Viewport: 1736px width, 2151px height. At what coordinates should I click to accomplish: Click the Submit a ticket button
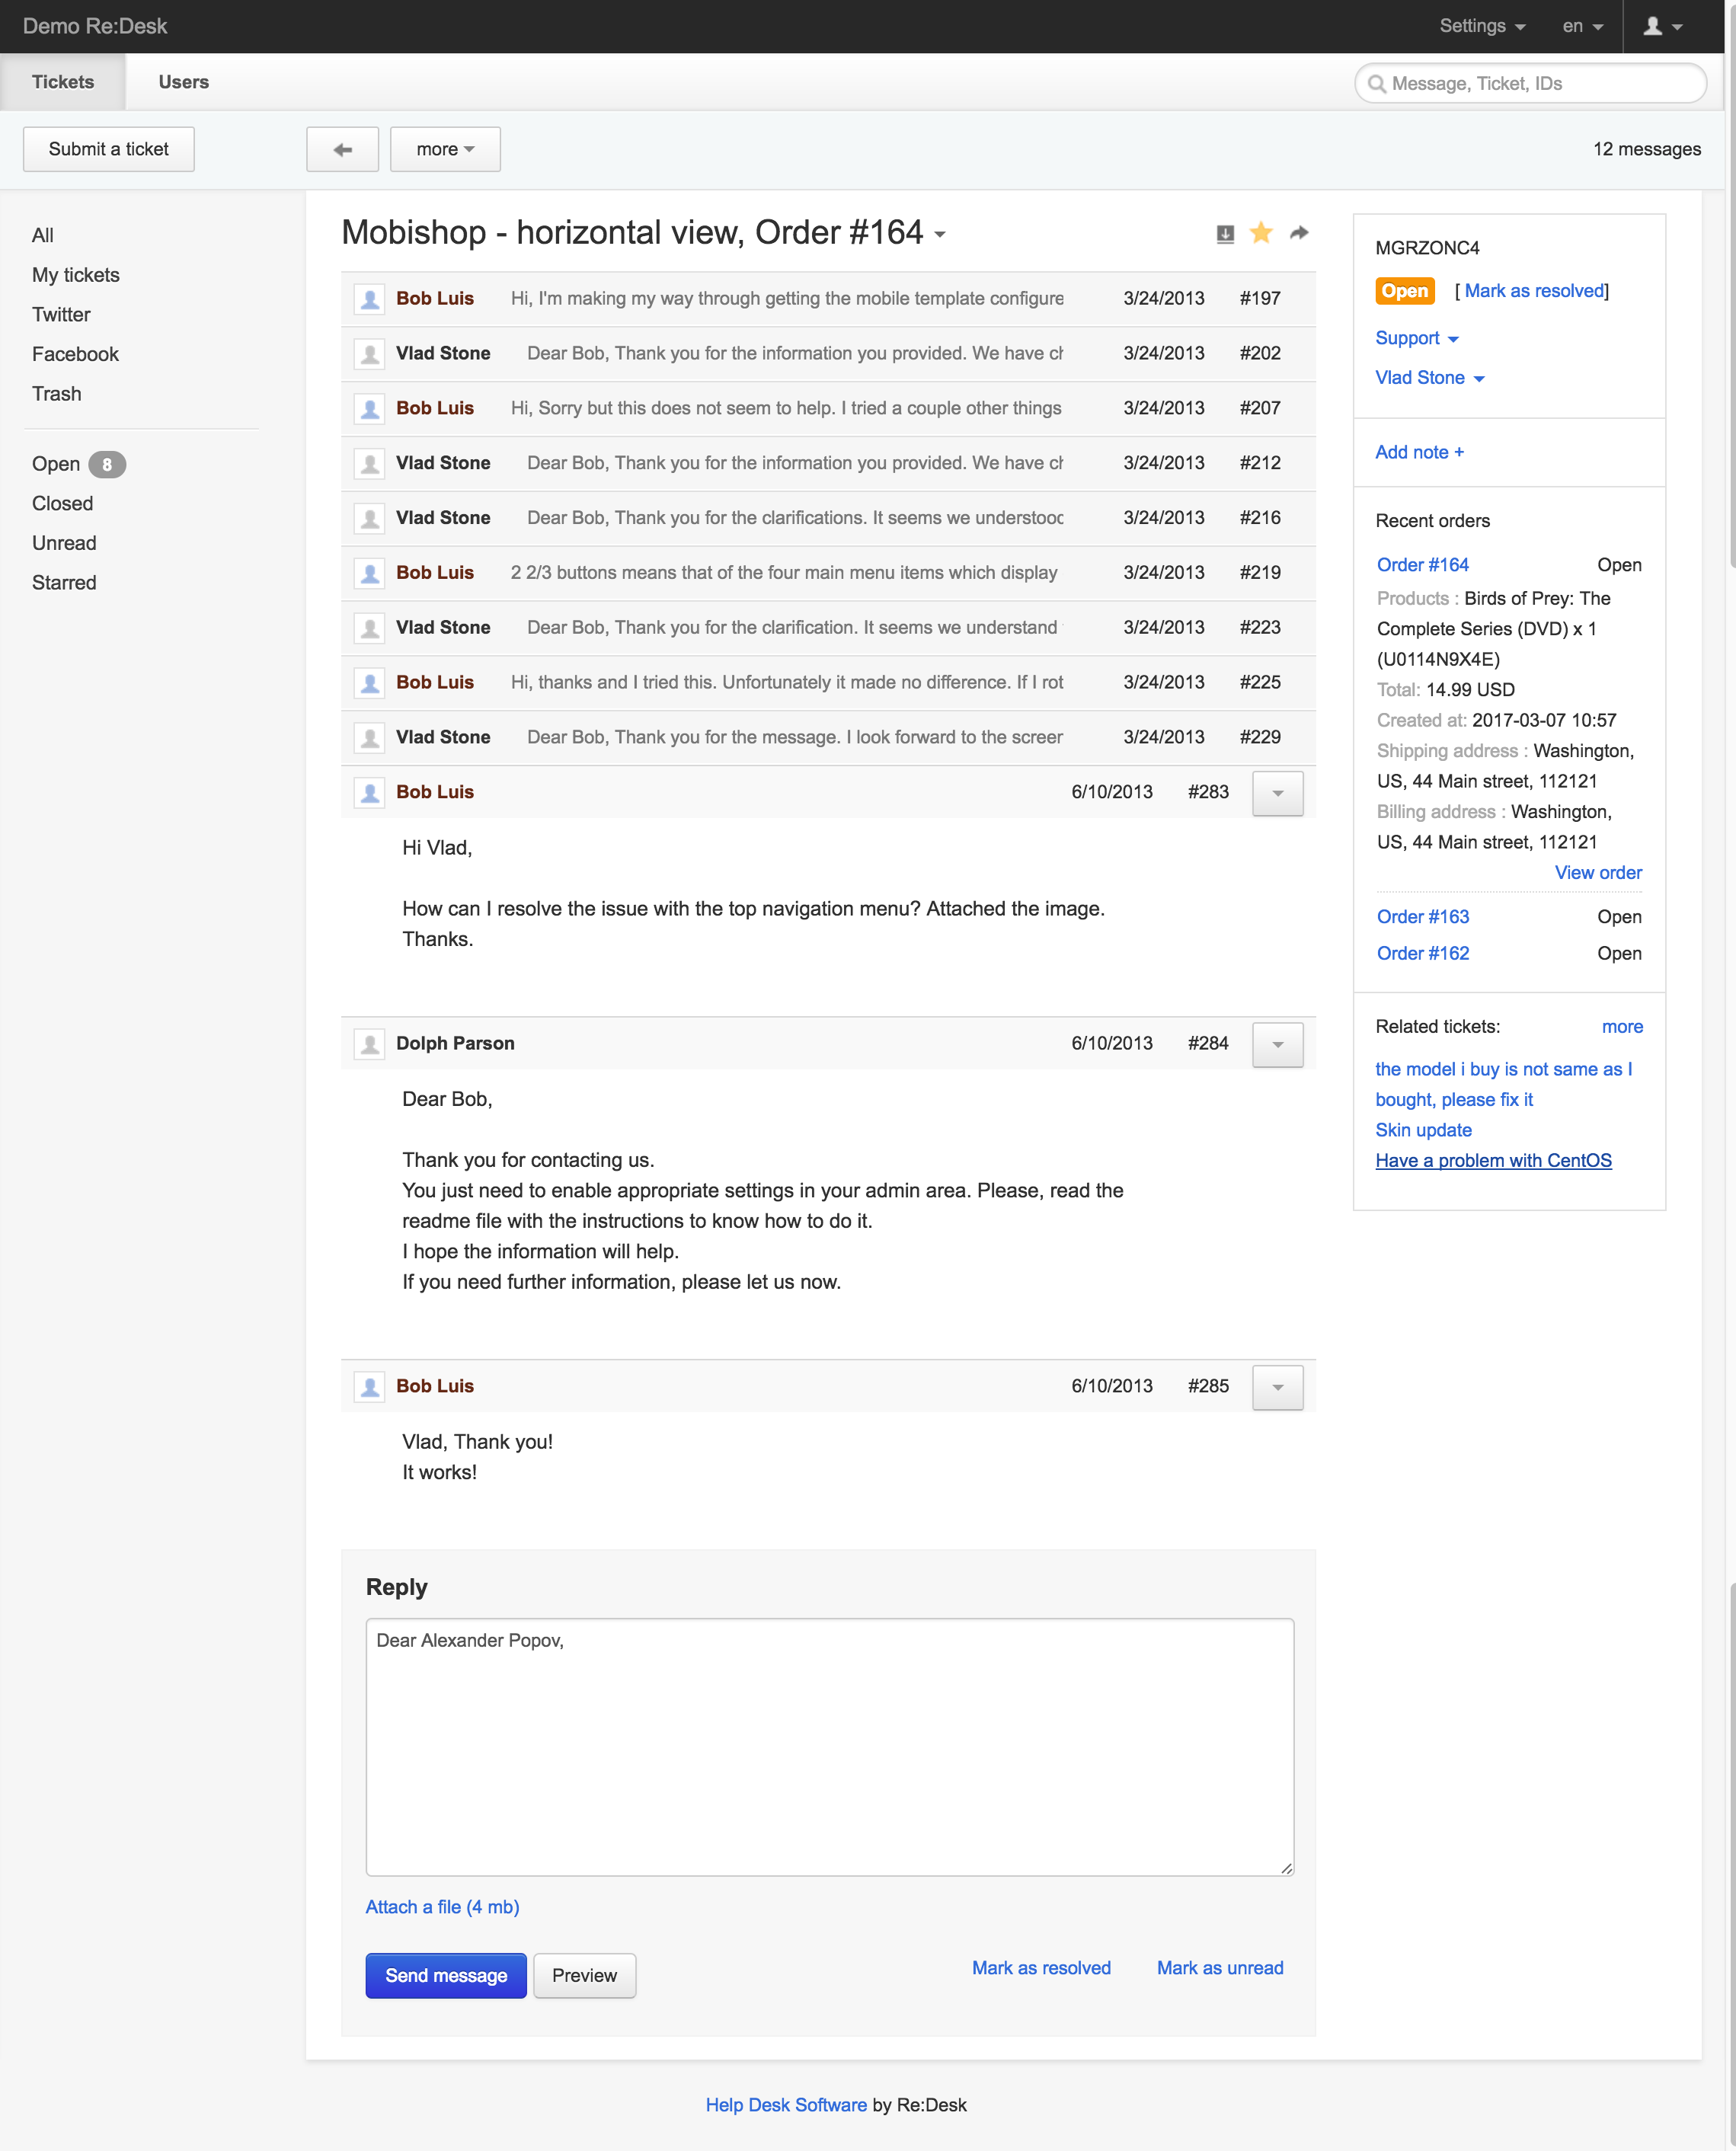tap(108, 148)
